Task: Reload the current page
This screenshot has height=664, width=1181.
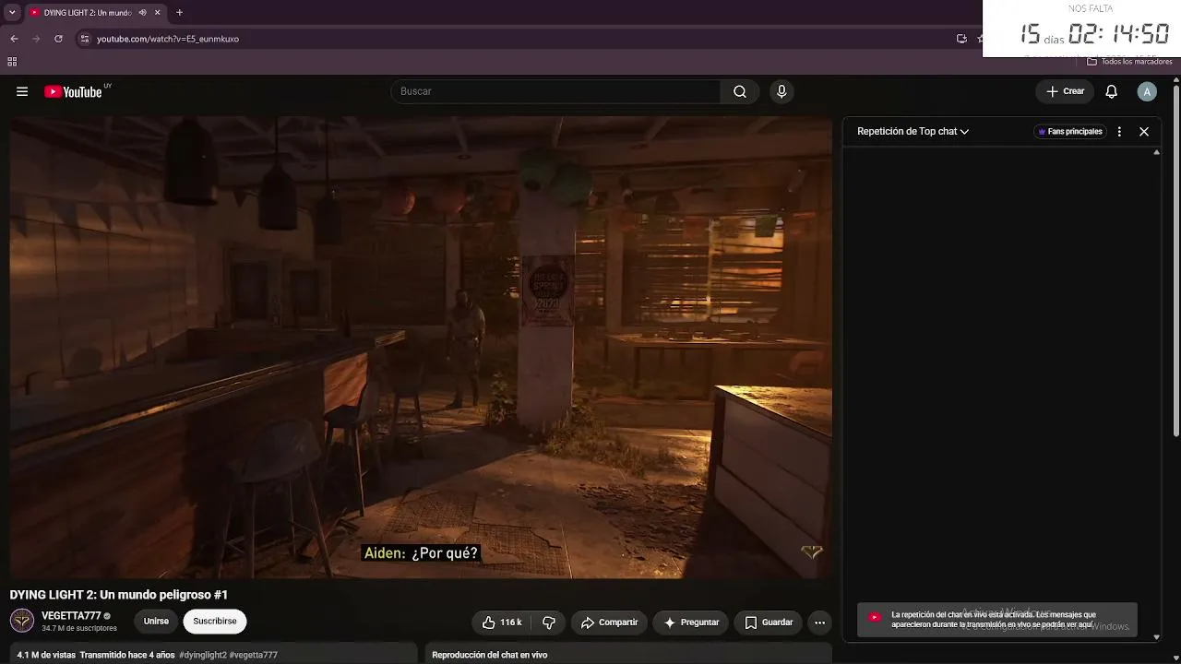Action: 58,39
